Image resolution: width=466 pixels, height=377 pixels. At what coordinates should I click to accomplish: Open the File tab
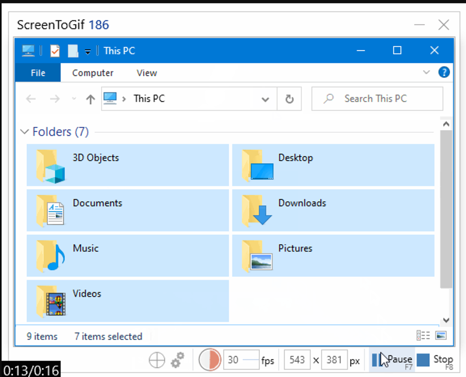coord(38,73)
